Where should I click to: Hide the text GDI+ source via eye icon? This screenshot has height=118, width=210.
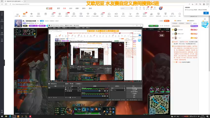point(78,88)
